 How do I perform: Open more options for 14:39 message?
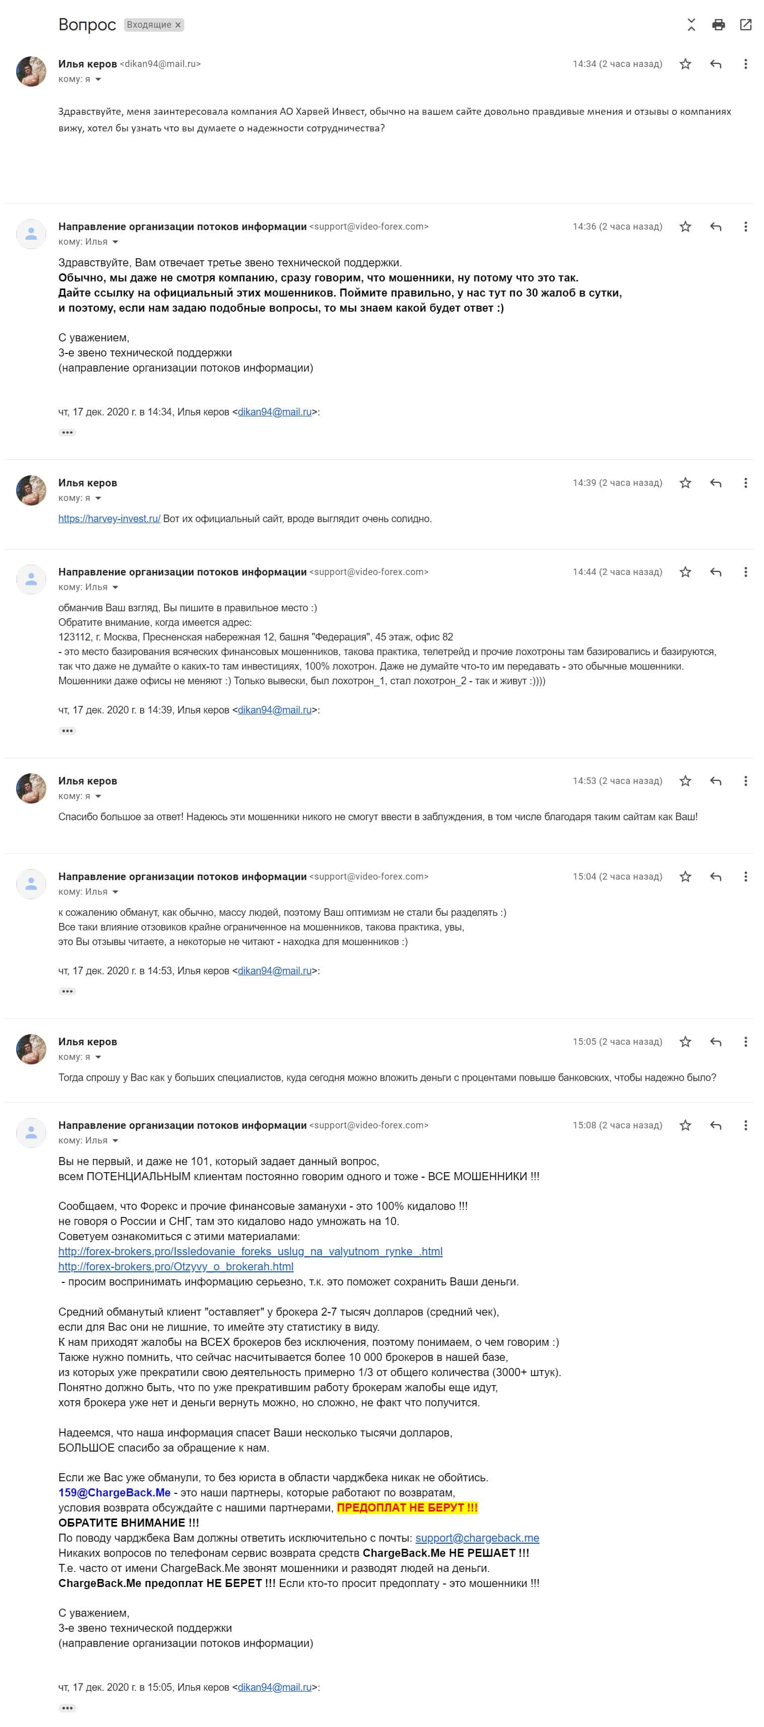tap(745, 483)
